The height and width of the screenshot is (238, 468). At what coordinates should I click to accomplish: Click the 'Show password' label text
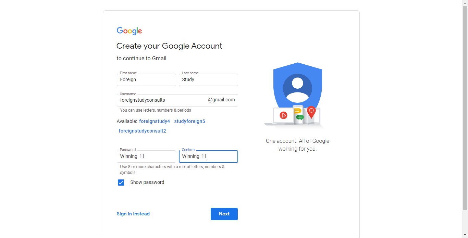pos(147,182)
